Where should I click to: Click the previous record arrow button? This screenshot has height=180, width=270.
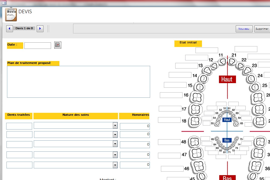(9, 29)
